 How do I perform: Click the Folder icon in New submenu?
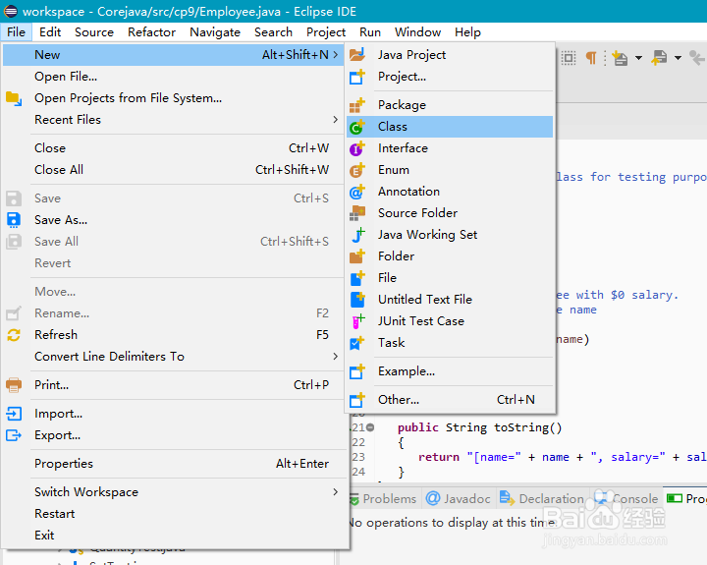357,256
